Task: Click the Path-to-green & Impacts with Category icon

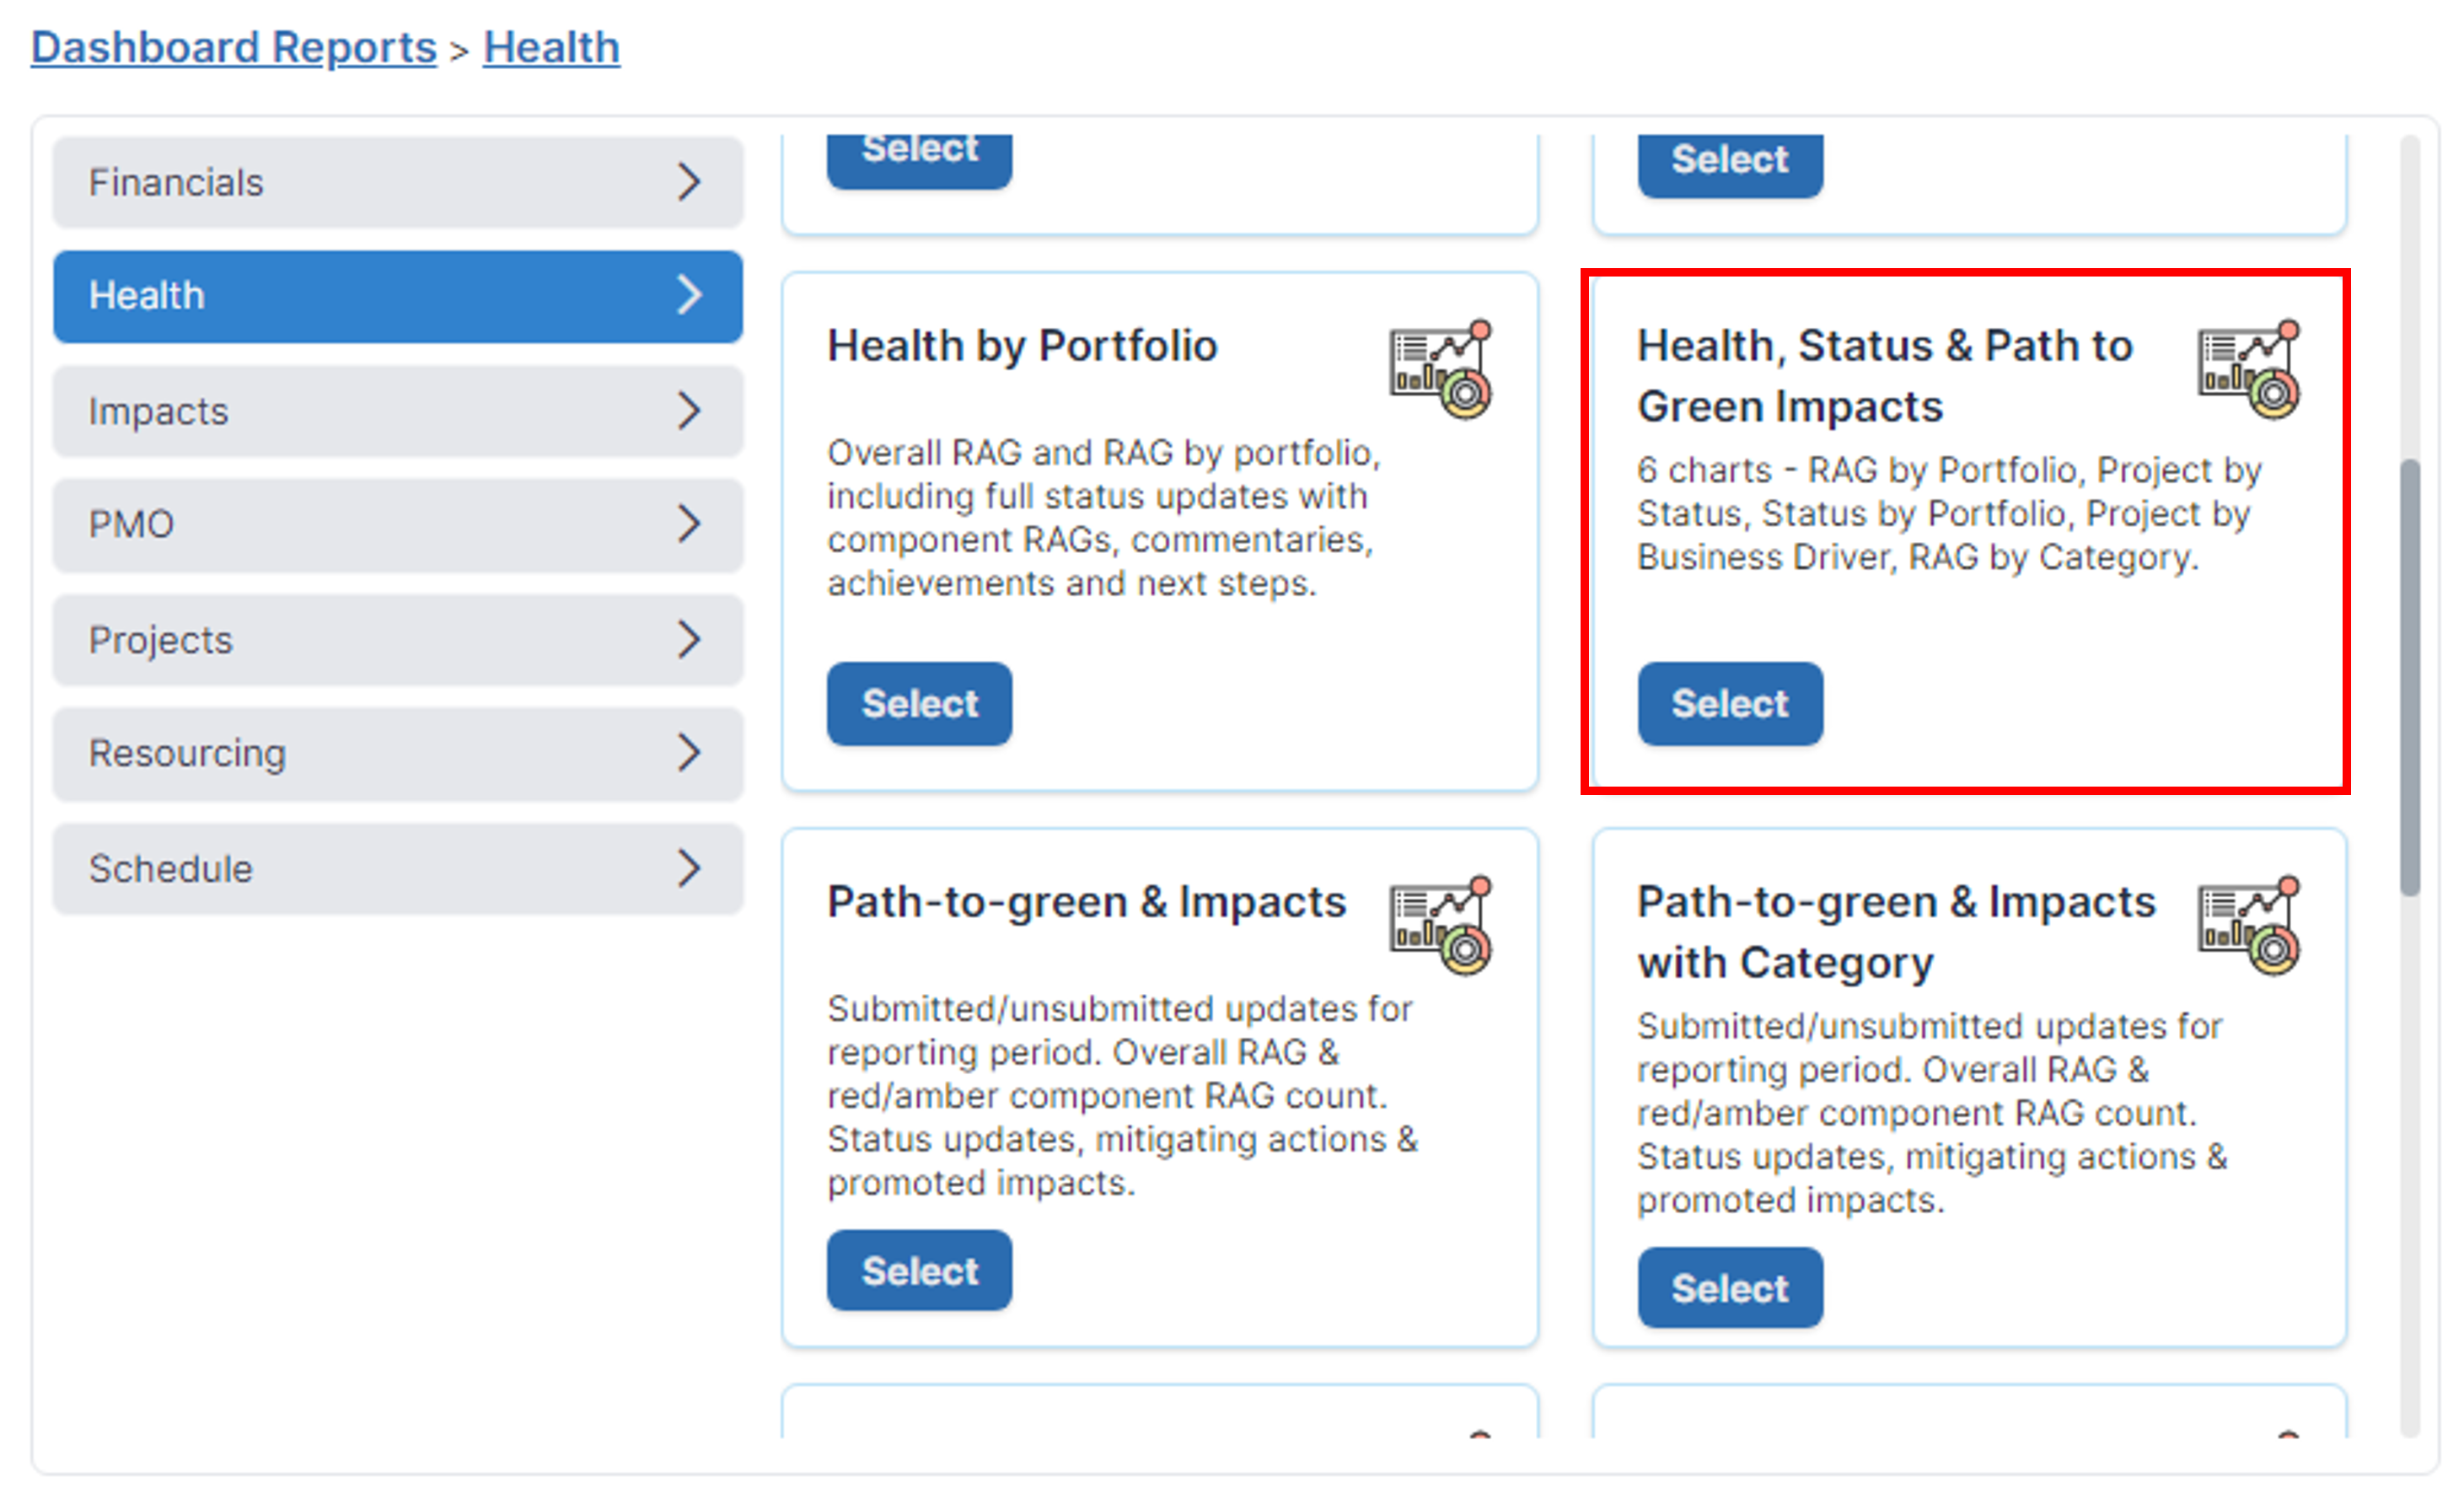Action: point(2249,925)
